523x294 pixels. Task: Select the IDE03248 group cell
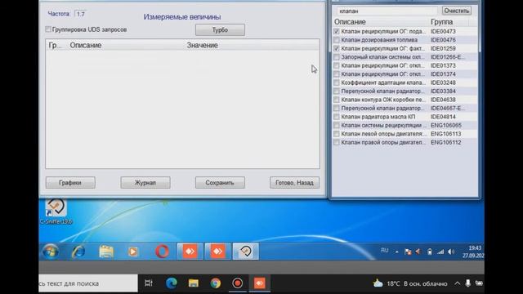pos(443,82)
